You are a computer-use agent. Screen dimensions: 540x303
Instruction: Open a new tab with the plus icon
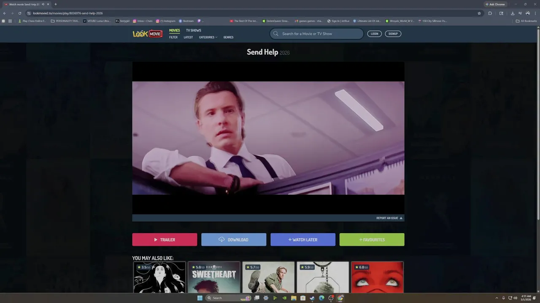55,4
